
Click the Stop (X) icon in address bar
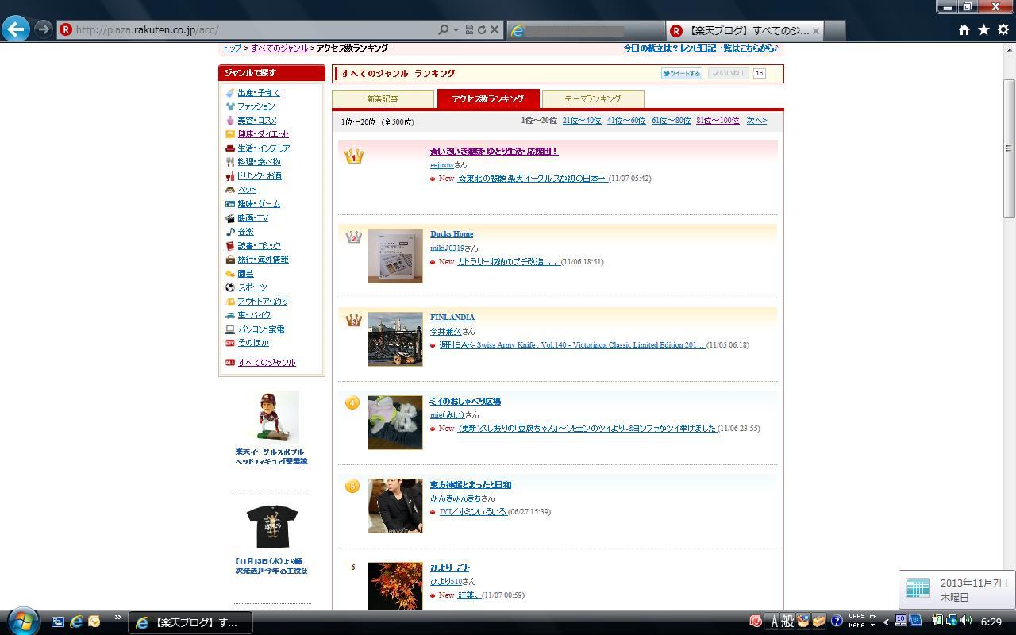click(x=495, y=29)
